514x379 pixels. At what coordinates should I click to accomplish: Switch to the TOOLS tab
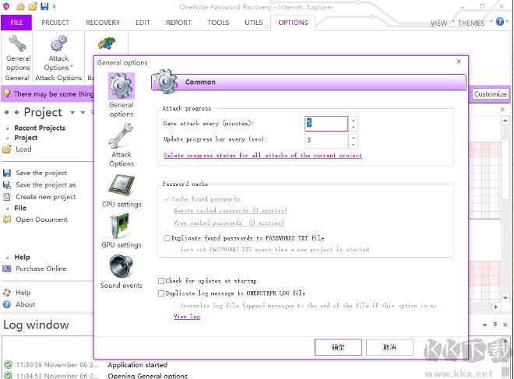pyautogui.click(x=218, y=23)
